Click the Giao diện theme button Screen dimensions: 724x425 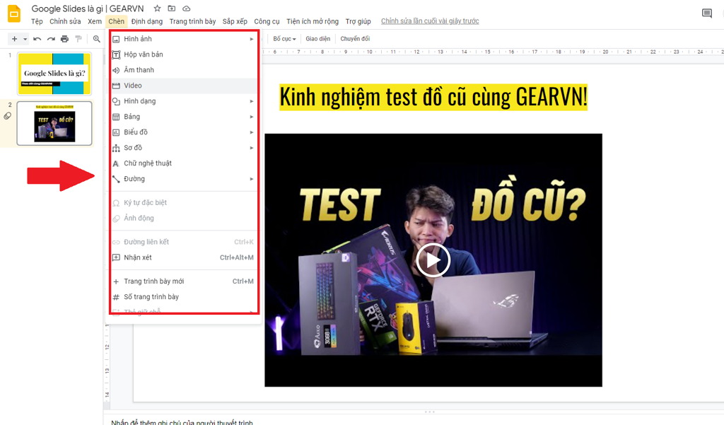tap(317, 39)
